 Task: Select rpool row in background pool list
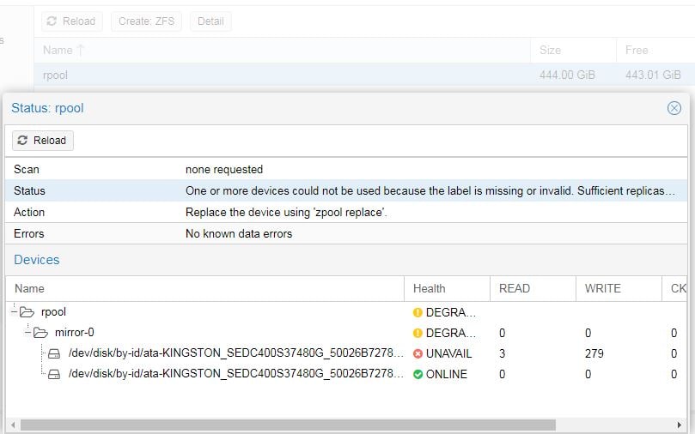pyautogui.click(x=364, y=75)
